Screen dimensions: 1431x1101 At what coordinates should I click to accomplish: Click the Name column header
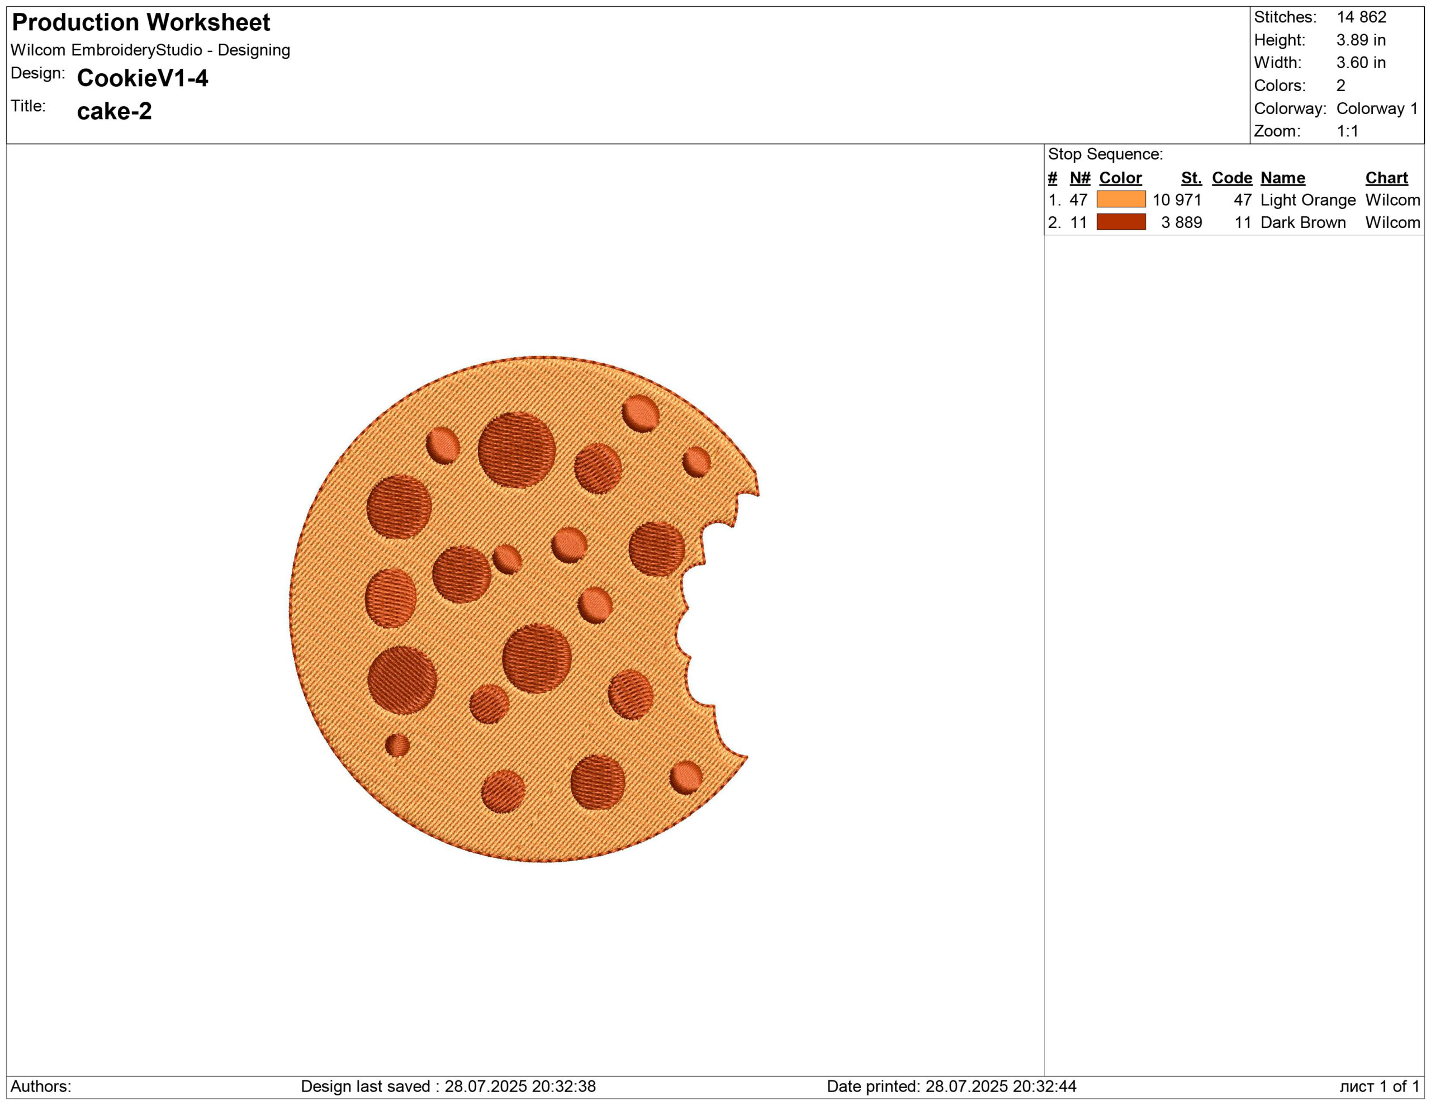click(1282, 178)
